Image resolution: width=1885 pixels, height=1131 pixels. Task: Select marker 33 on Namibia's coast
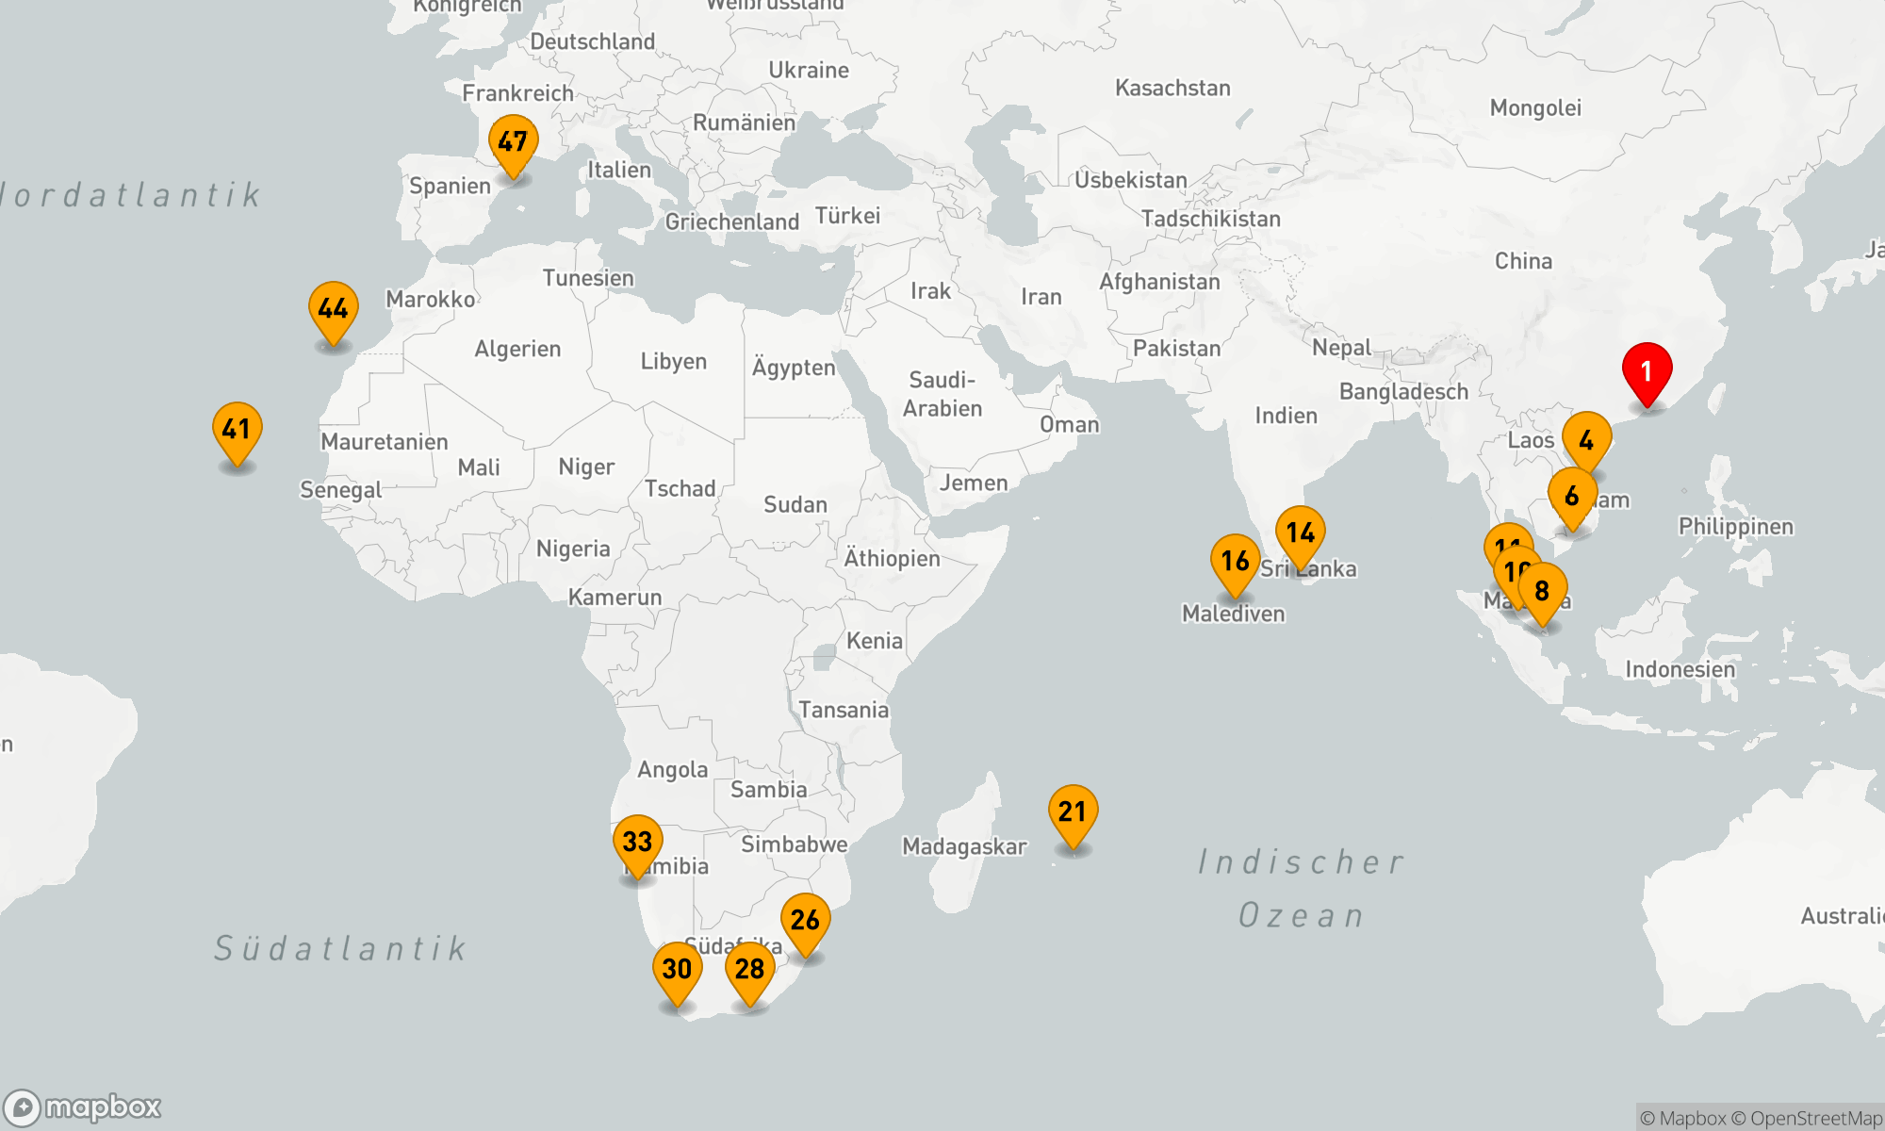637,842
